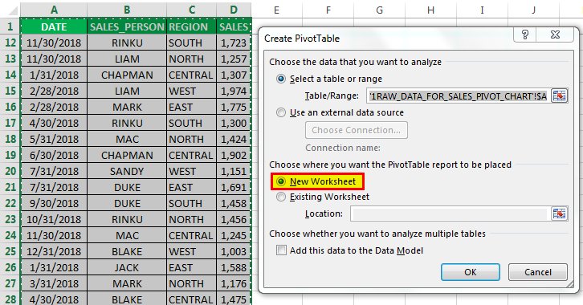
Task: Click CENTRAL region cell in row 14
Action: click(191, 75)
